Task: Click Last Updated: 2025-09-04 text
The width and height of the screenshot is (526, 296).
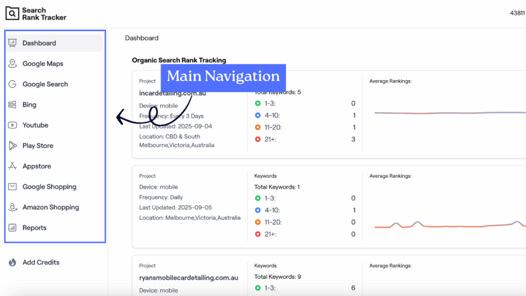Action: point(176,126)
